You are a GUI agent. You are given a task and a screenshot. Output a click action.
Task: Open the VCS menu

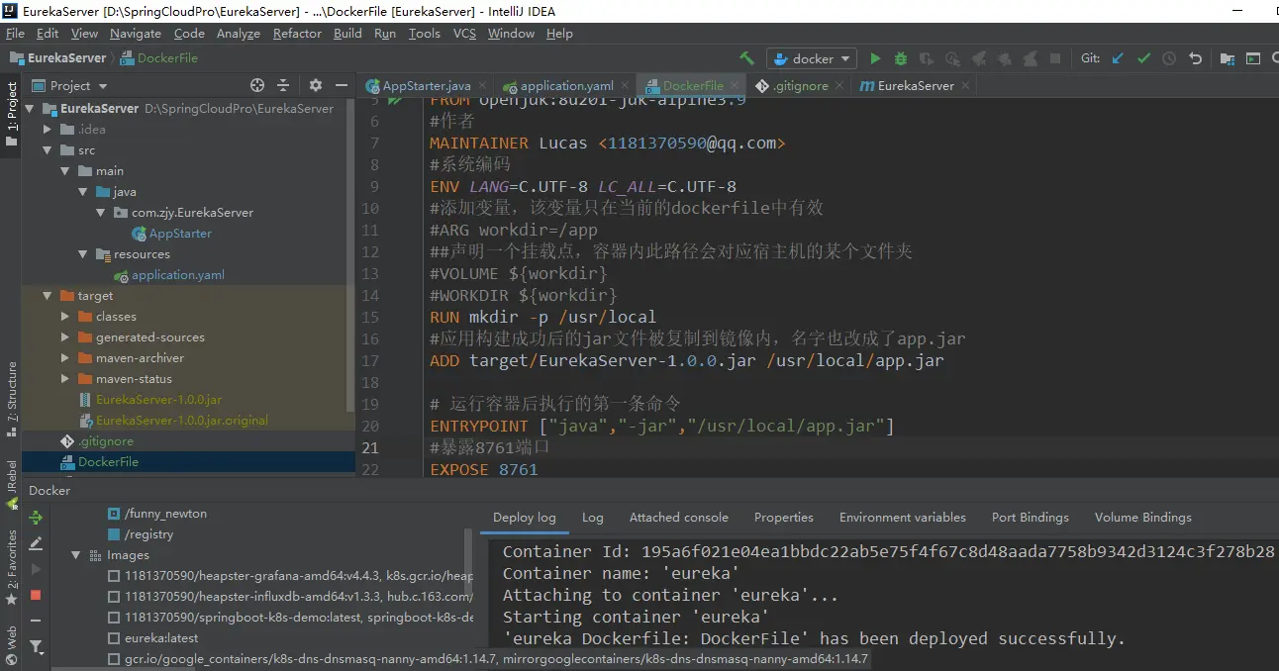tap(464, 34)
